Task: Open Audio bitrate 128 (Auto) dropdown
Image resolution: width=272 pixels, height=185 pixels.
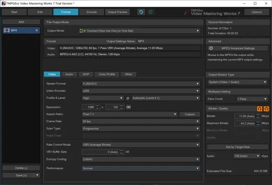Action: pos(247,156)
